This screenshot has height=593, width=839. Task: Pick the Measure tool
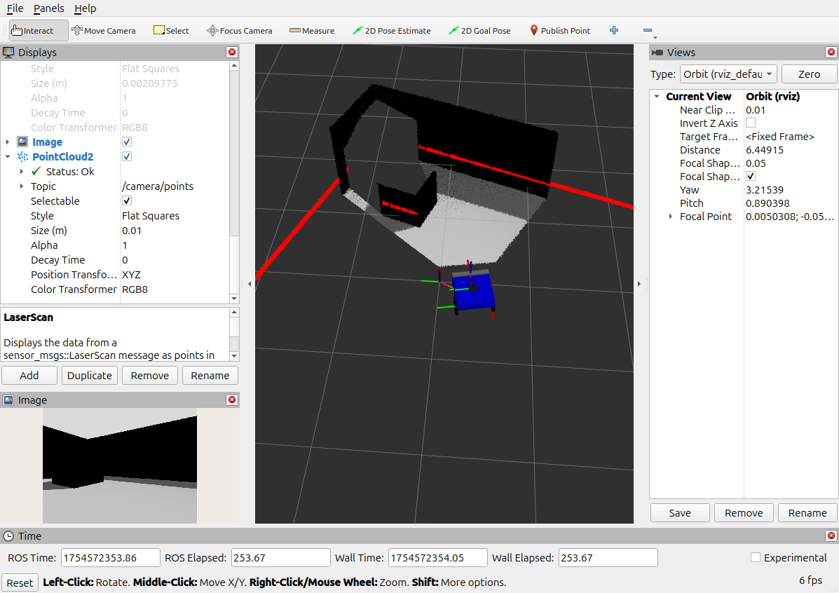point(312,31)
